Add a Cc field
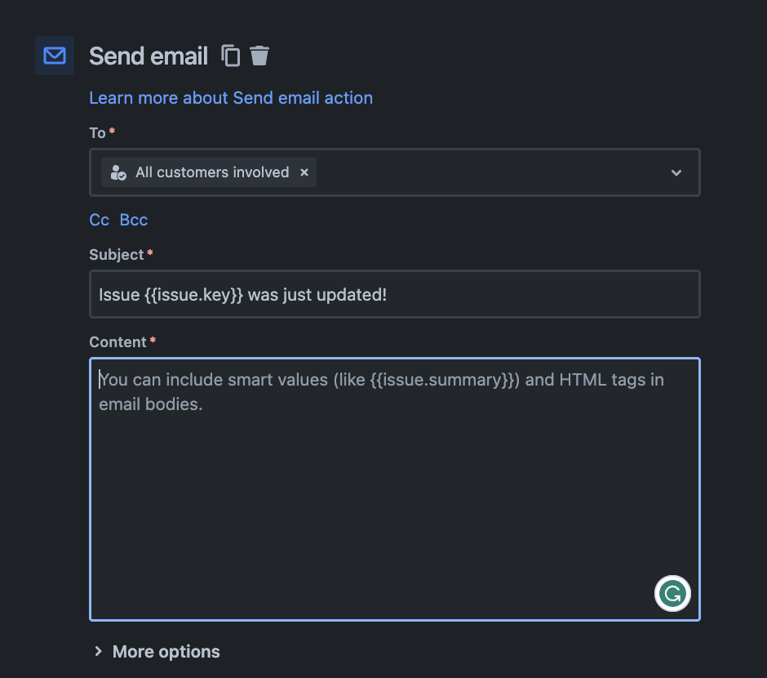The height and width of the screenshot is (678, 767). (99, 220)
